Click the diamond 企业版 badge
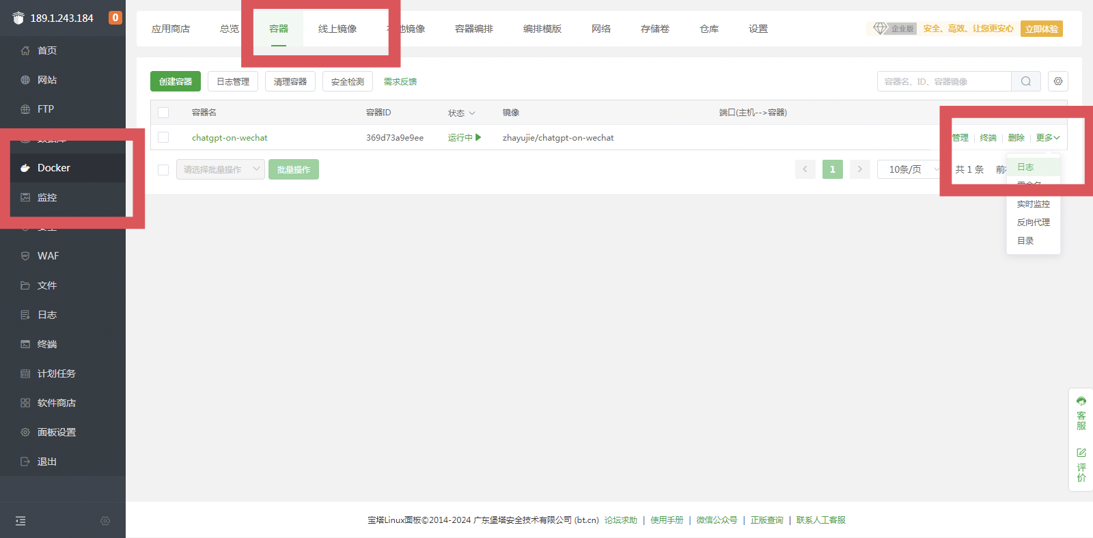Viewport: 1093px width, 538px height. point(895,29)
